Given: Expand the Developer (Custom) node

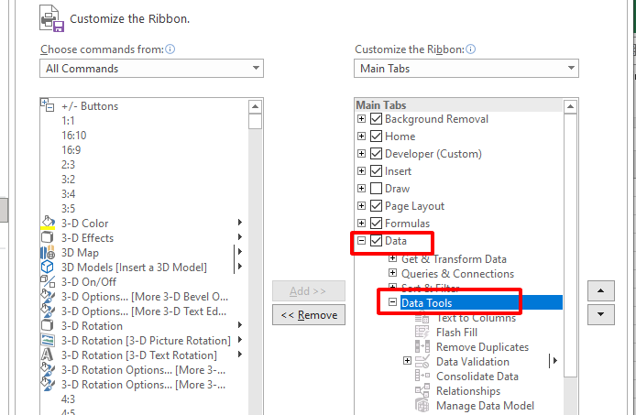Looking at the screenshot, I should pos(361,154).
